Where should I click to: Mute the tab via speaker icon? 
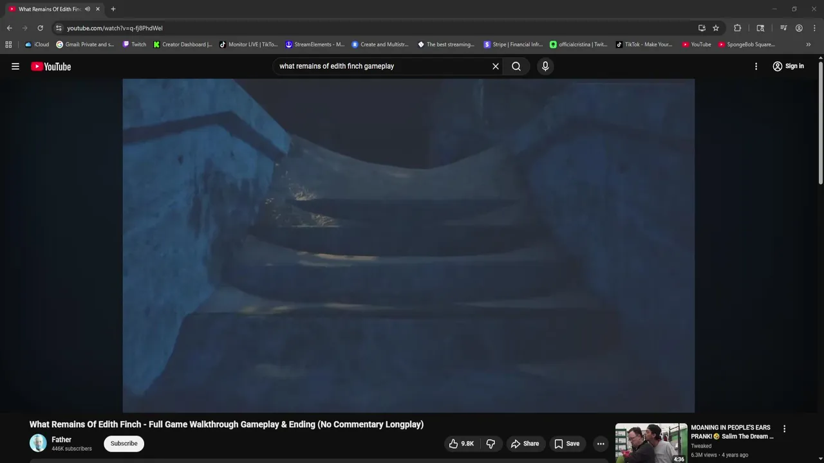[x=87, y=9]
